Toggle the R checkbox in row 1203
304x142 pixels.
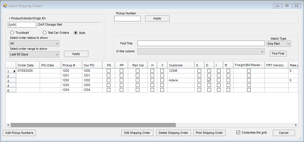(228, 85)
